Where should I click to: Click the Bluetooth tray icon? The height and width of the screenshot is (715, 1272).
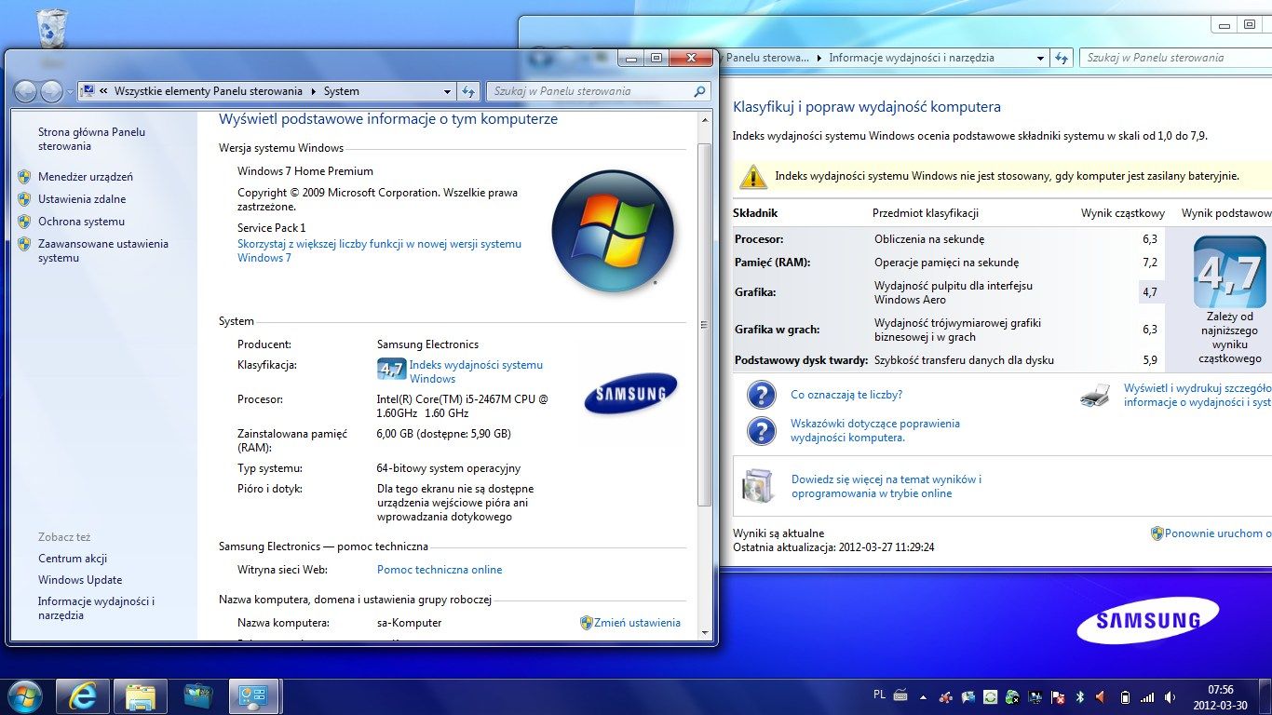click(x=1080, y=696)
